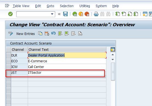152x106 pixels.
Task: Click the Print icon
Action: pos(96,14)
